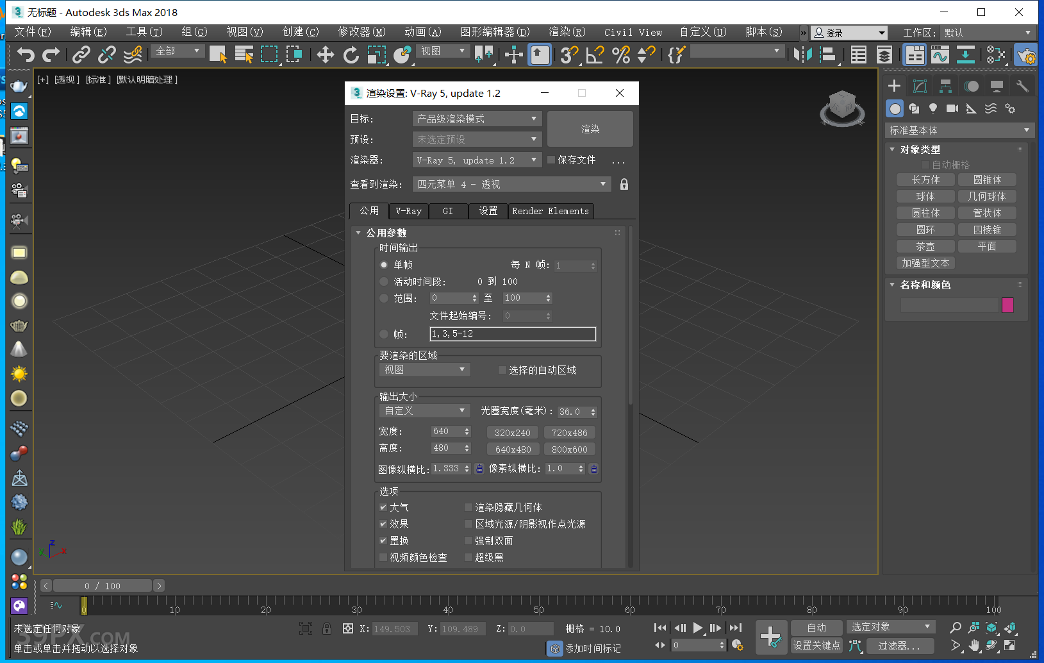Open the Hierarchy panel tab icon
This screenshot has width=1044, height=663.
[x=945, y=86]
